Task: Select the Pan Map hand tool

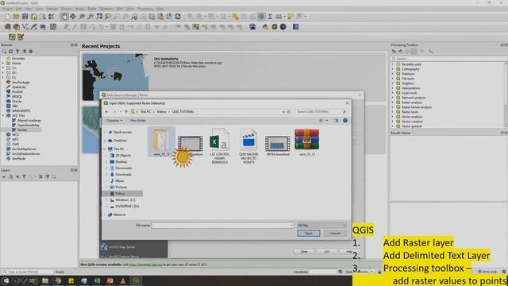Action: click(x=63, y=17)
